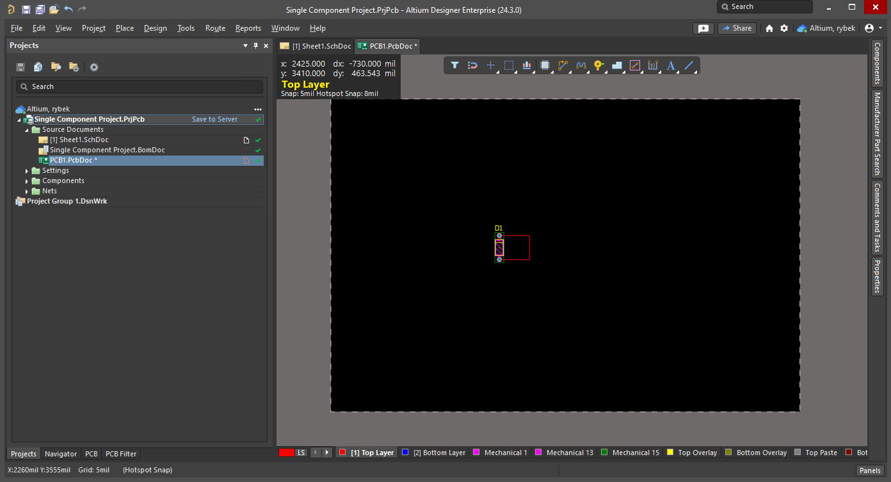Viewport: 891px width, 482px height.
Task: Click the Share button
Action: click(x=737, y=28)
